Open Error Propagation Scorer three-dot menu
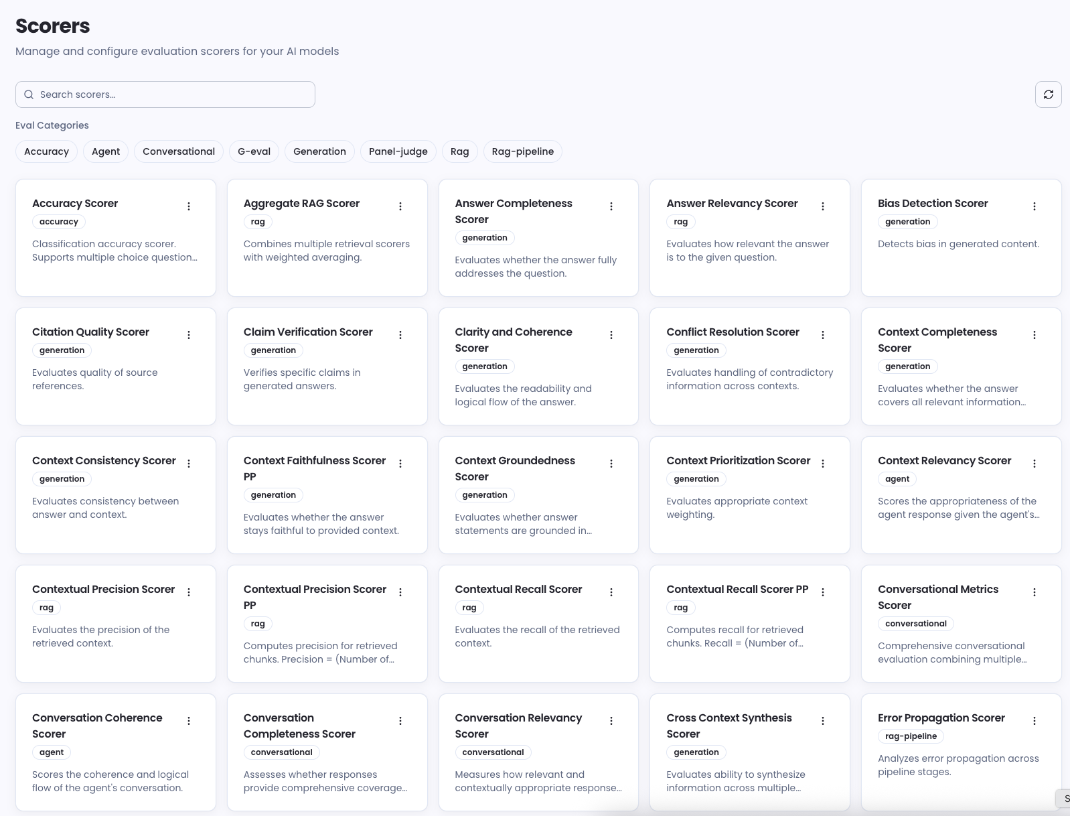1070x816 pixels. pos(1035,721)
